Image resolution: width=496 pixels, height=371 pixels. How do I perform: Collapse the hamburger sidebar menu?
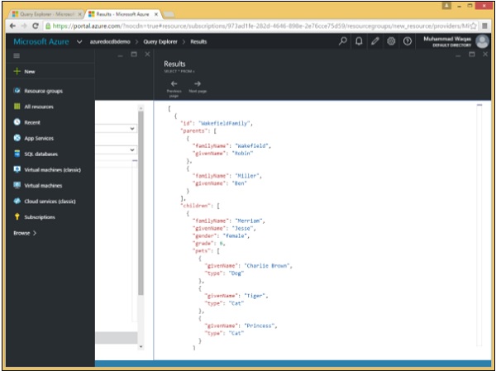coord(17,55)
